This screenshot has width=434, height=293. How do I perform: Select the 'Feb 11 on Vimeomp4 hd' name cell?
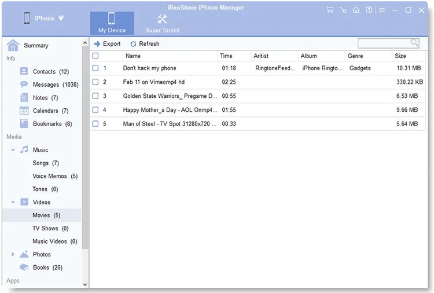click(x=153, y=82)
